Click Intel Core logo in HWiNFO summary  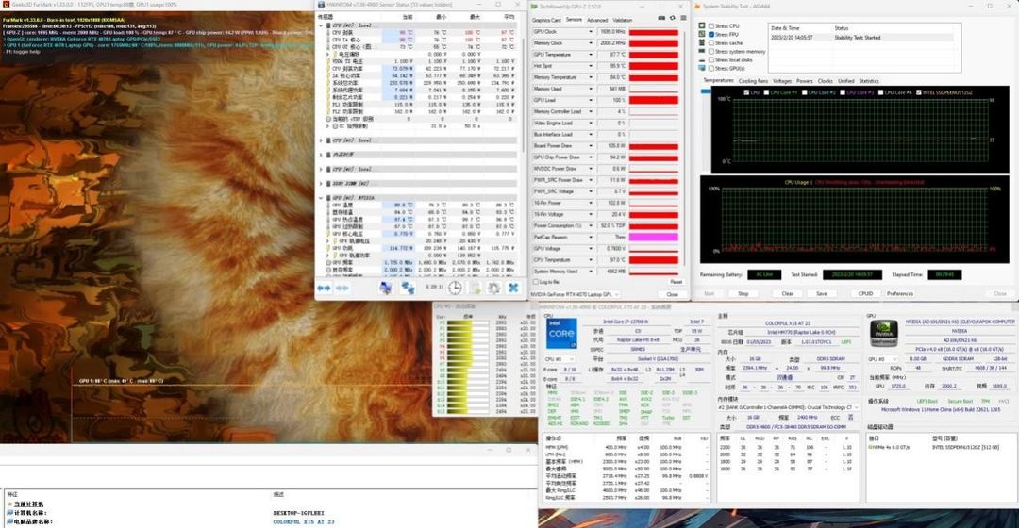click(561, 333)
